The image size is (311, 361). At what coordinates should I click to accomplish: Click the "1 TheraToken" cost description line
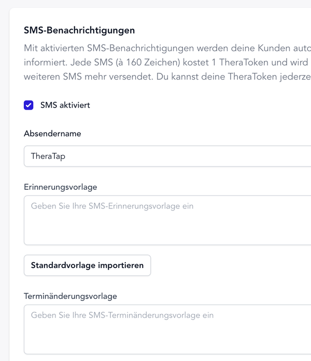[167, 63]
